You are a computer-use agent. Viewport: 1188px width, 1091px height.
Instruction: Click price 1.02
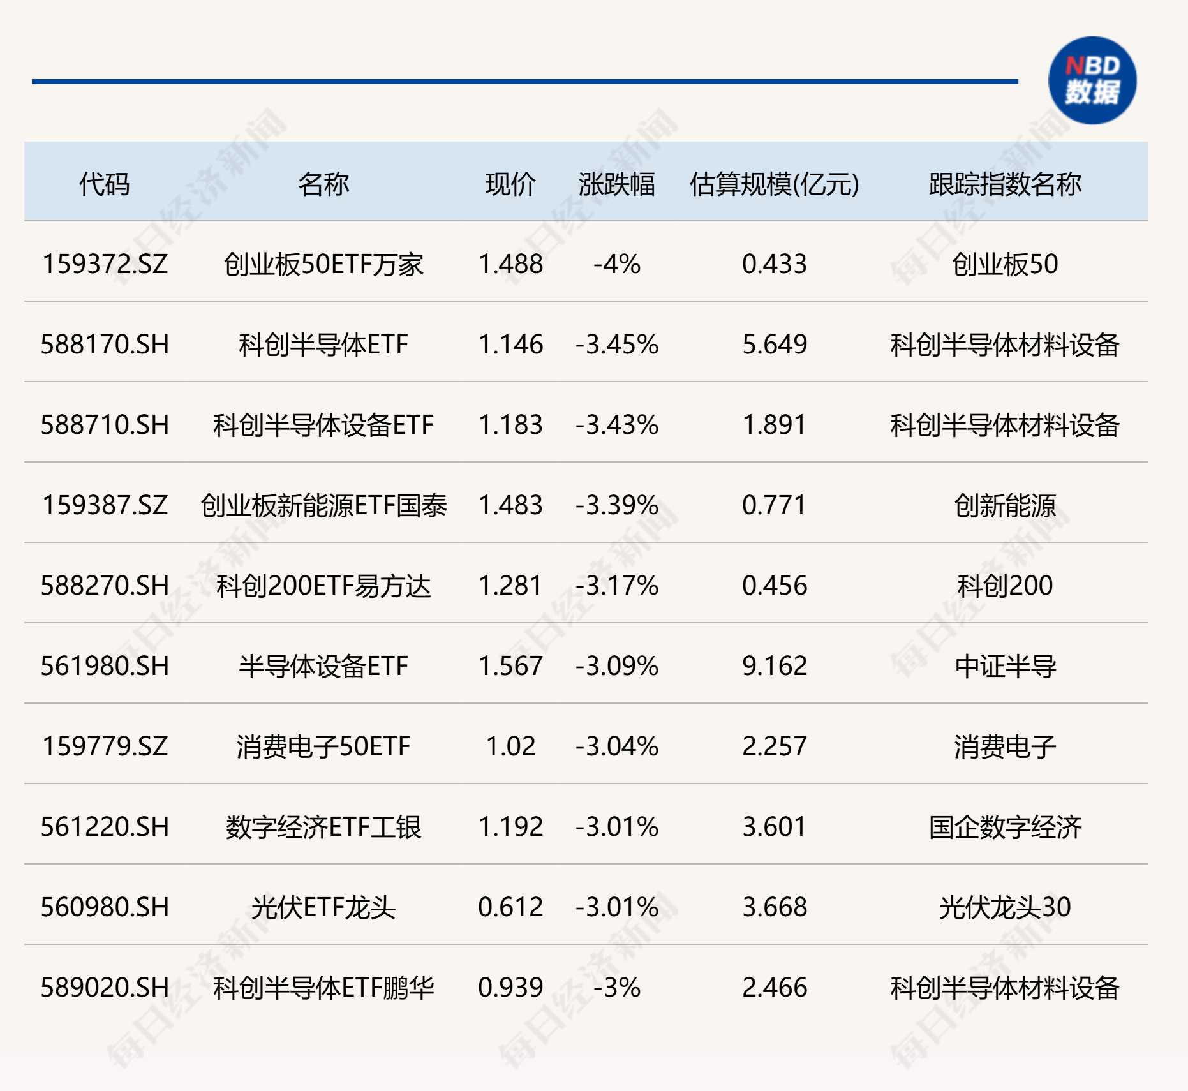tap(510, 746)
